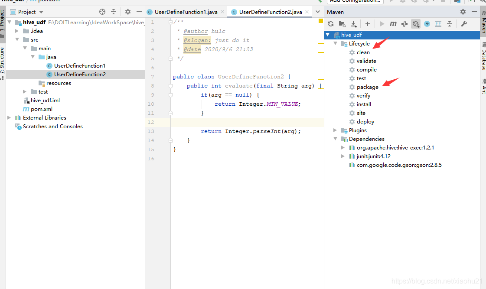Collapse the src folder
Screen dimensions: 486x289
point(17,40)
